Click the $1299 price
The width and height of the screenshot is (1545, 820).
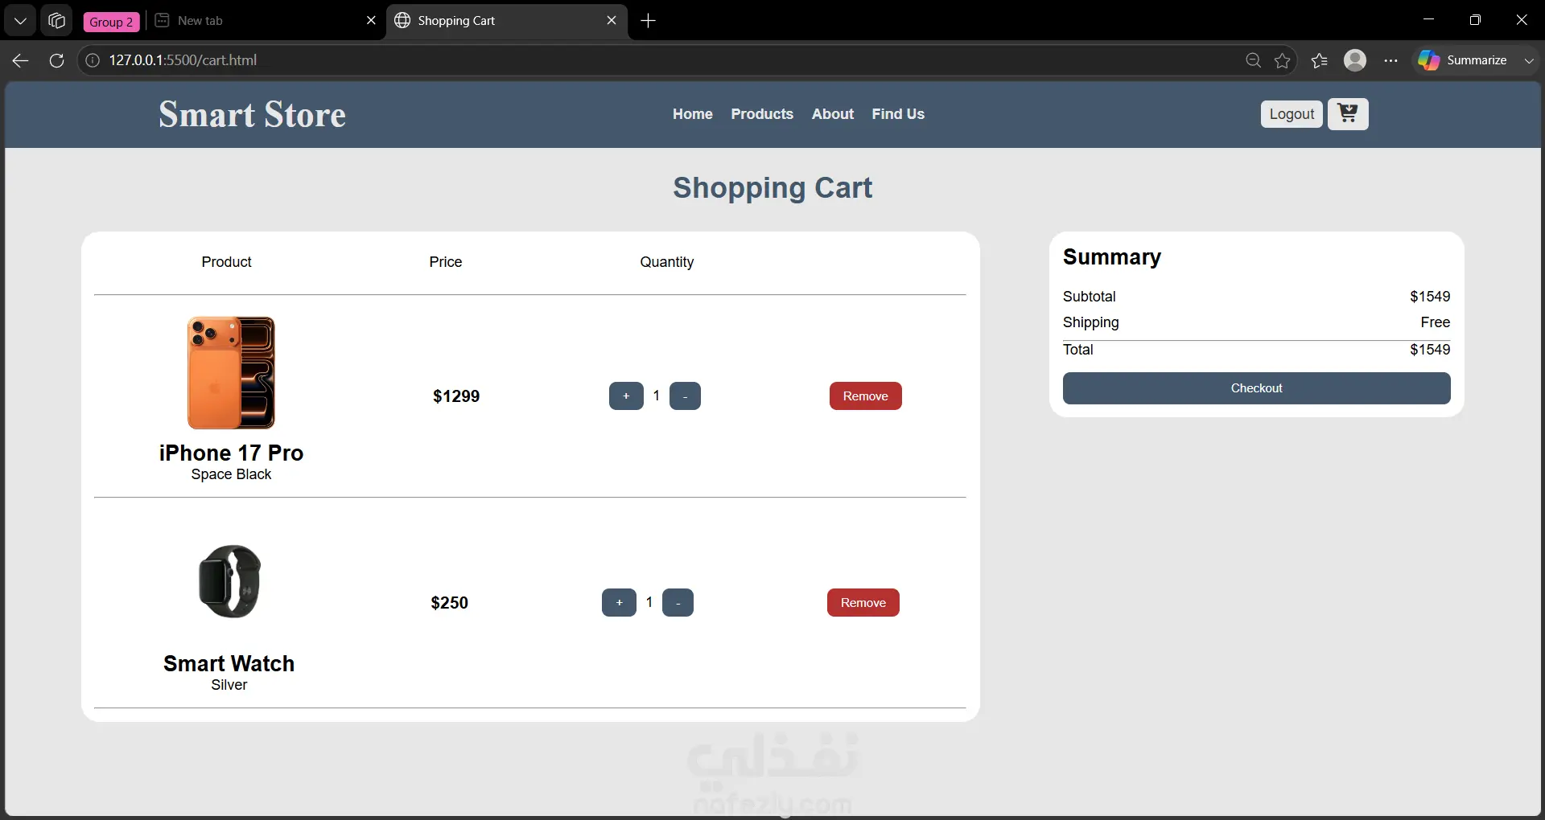(x=456, y=396)
